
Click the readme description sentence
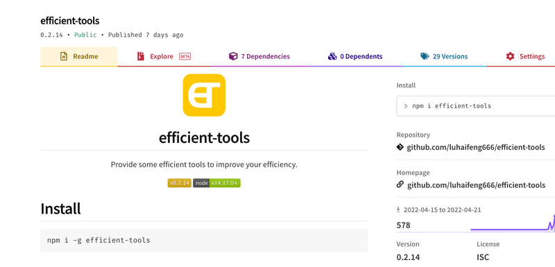(204, 165)
